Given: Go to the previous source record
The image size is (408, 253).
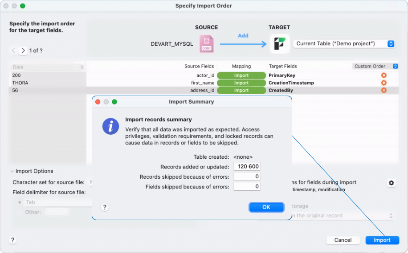Looking at the screenshot, I should (x=13, y=50).
